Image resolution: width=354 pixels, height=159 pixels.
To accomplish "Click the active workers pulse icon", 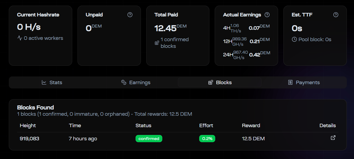I will click(20, 38).
